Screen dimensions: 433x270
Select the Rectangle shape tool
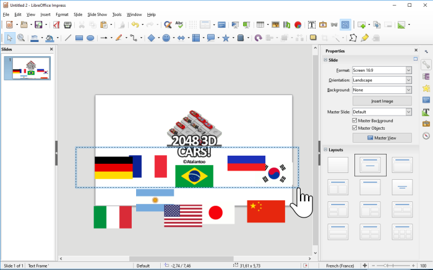(79, 38)
